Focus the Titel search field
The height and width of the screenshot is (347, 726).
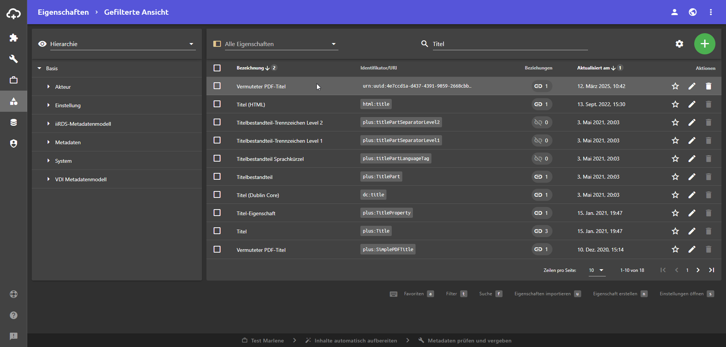(510, 44)
